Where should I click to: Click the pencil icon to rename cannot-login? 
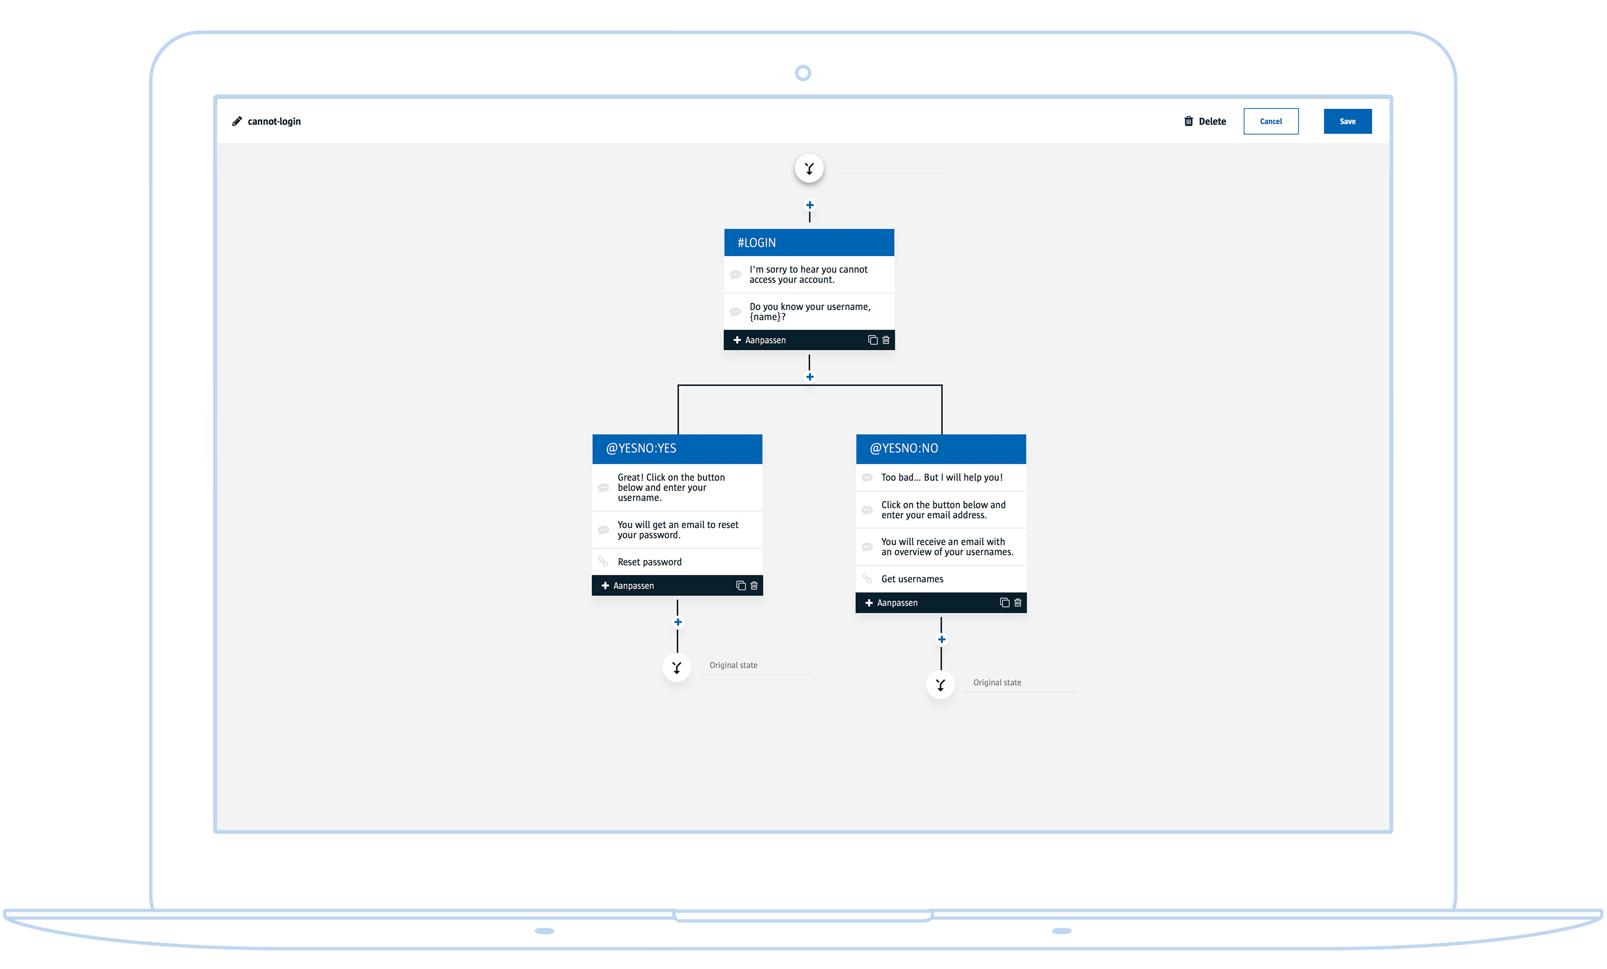(237, 121)
